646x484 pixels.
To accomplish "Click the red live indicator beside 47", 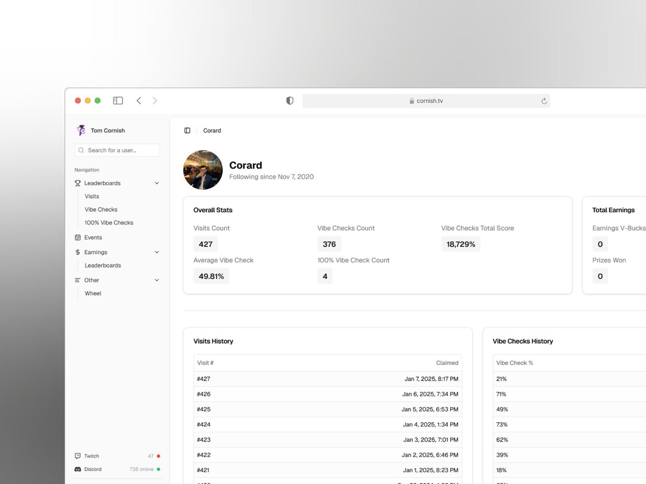I will coord(158,455).
